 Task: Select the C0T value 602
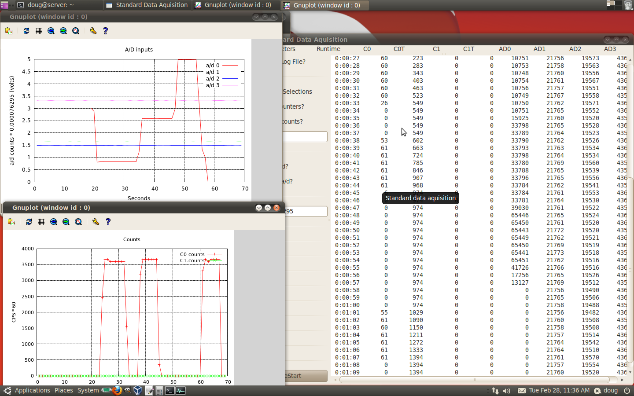(418, 140)
